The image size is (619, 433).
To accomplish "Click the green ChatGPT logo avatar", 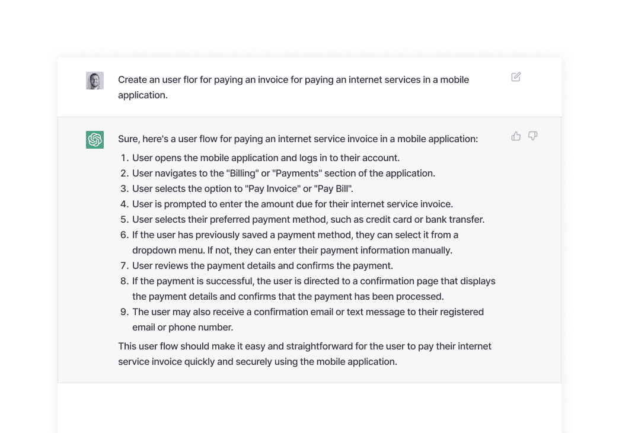I will [95, 140].
